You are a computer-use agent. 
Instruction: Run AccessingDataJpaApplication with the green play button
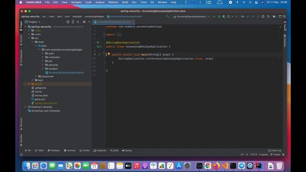214,17
